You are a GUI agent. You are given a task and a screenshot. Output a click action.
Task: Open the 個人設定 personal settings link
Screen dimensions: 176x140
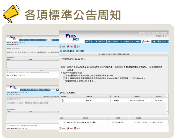pos(142,33)
